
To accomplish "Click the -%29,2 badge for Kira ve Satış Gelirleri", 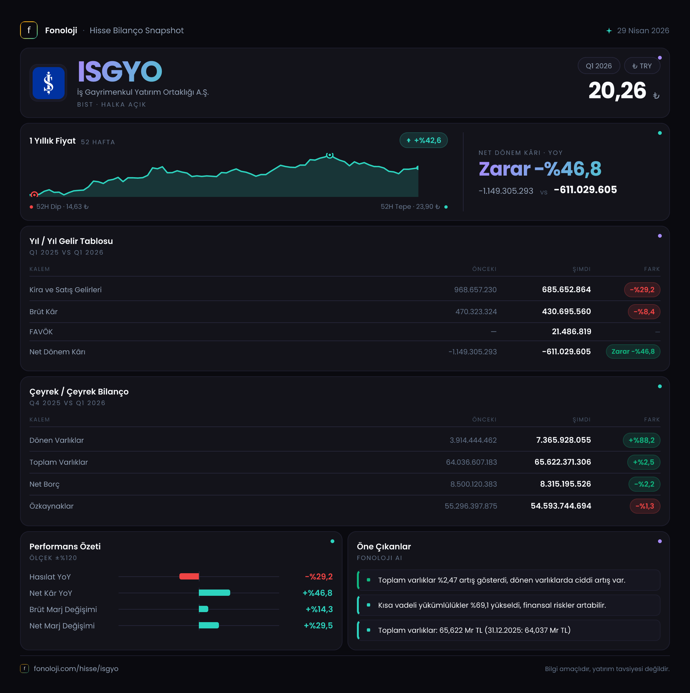I will 642,290.
